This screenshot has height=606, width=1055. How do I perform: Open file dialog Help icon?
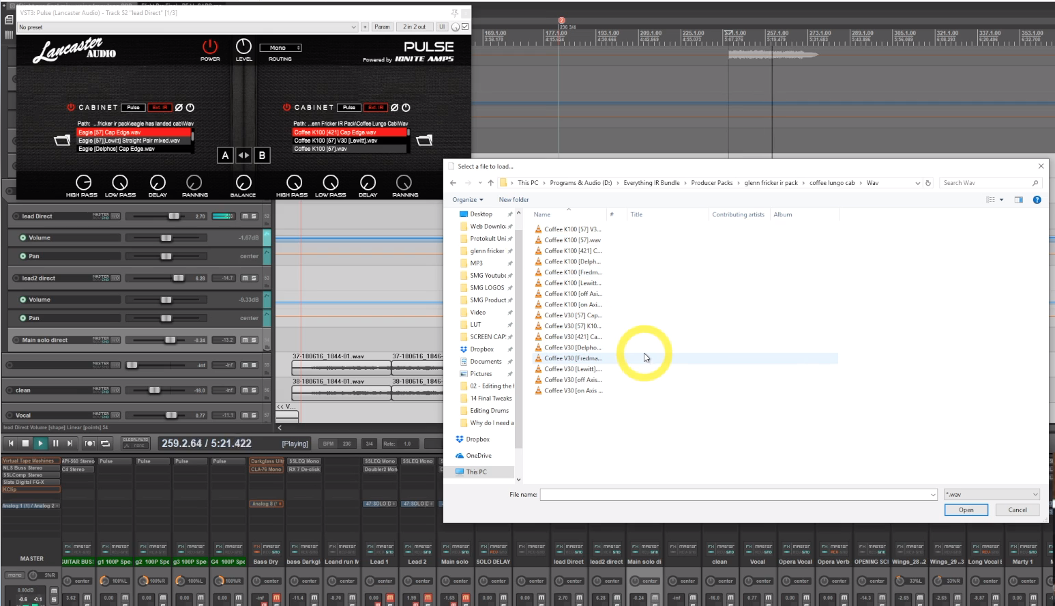click(x=1037, y=200)
